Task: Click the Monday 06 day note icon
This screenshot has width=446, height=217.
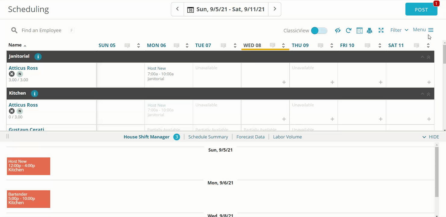Action: click(176, 46)
